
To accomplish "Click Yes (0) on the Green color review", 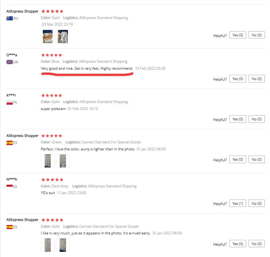I will 238,160.
